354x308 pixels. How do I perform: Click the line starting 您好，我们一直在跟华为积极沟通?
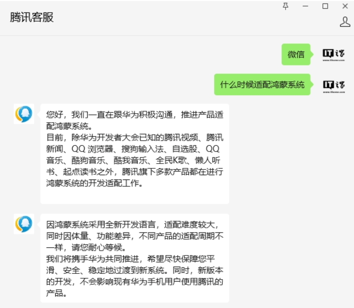pyautogui.click(x=135, y=115)
